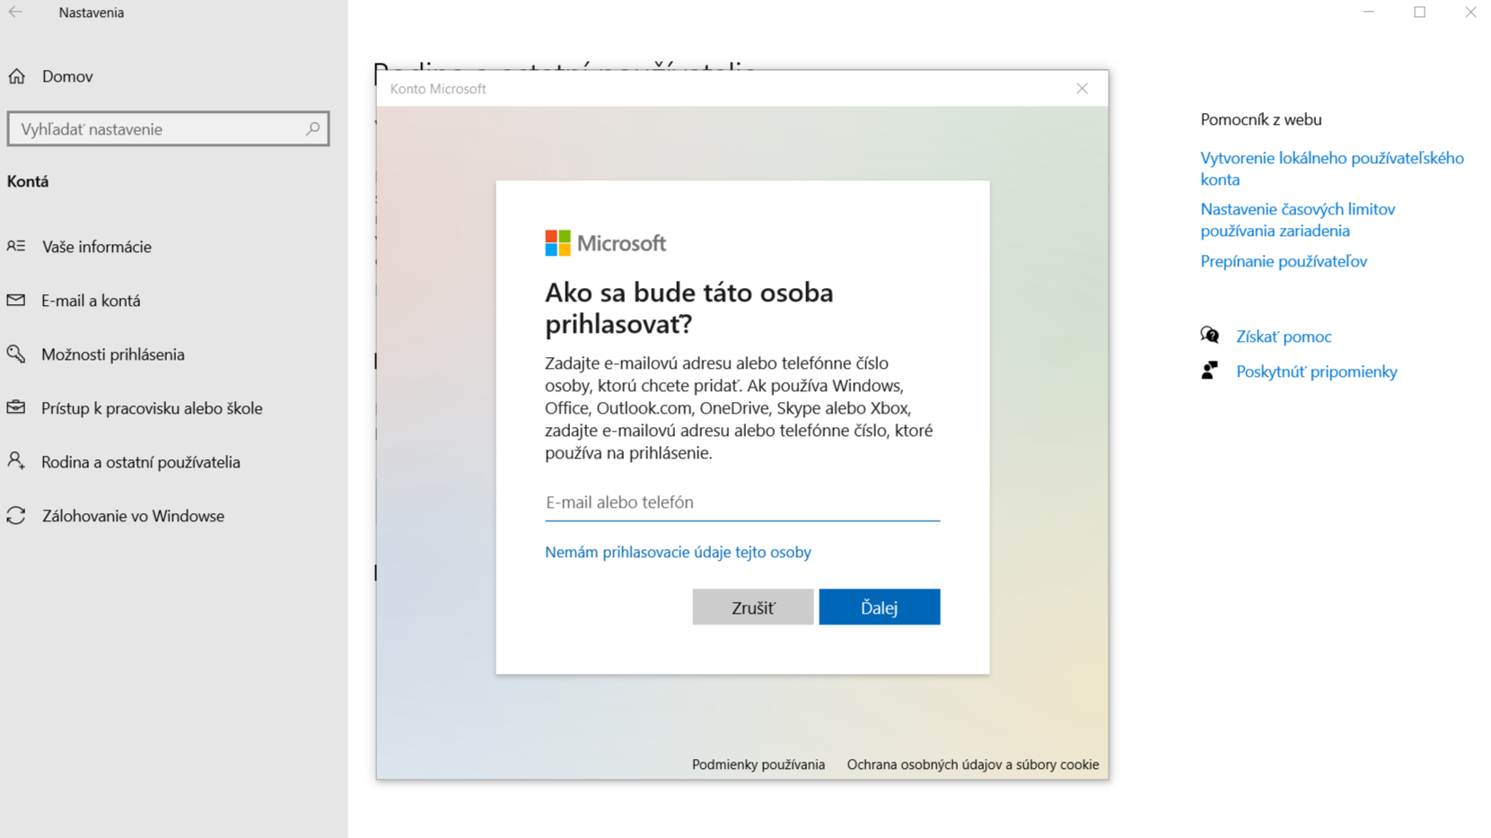The width and height of the screenshot is (1491, 838).
Task: Open Zálohovanie vo Windowse page
Action: click(133, 516)
